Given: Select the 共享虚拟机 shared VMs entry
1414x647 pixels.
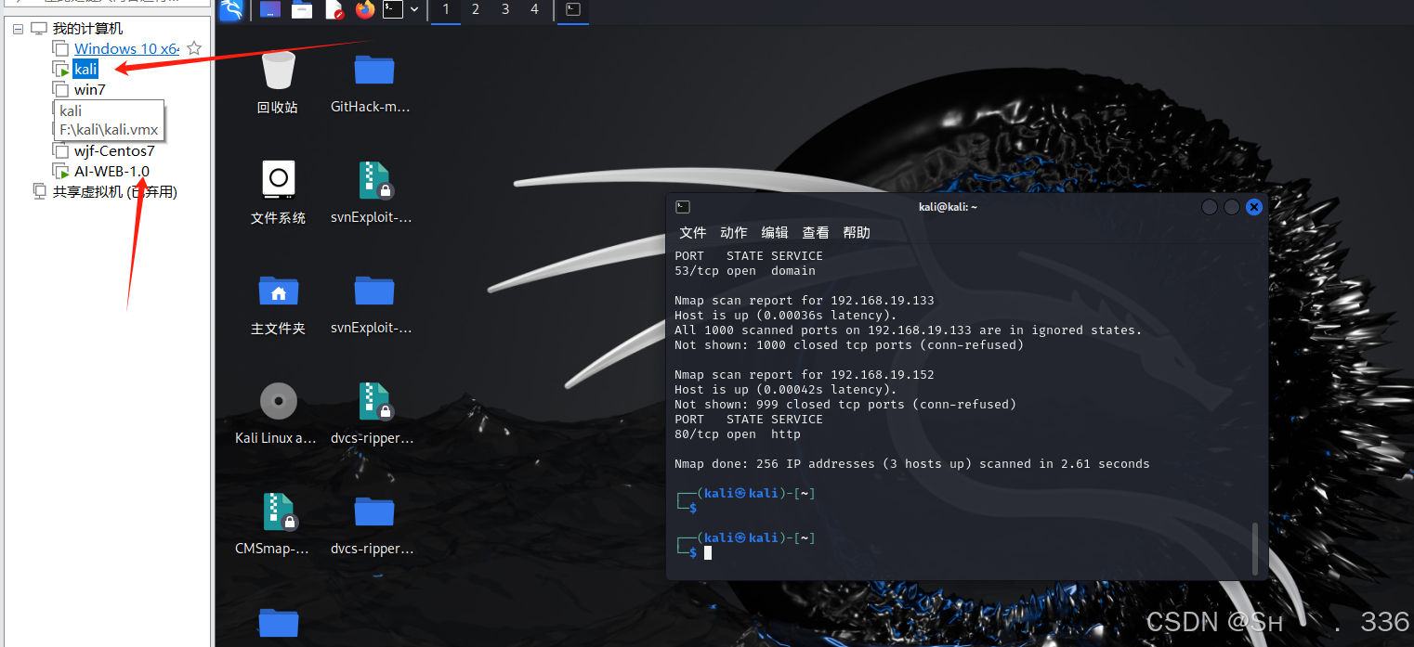Looking at the screenshot, I should point(114,192).
